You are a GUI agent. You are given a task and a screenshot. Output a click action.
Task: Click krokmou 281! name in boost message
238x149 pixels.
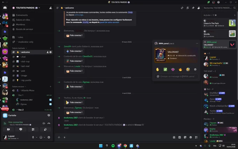click(71, 118)
